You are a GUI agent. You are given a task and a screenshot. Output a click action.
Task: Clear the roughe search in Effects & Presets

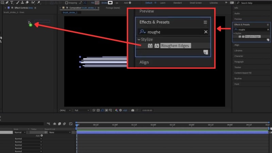(x=268, y=30)
